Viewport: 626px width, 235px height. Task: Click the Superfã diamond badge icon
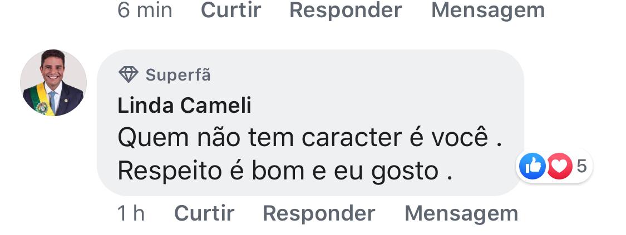point(128,74)
